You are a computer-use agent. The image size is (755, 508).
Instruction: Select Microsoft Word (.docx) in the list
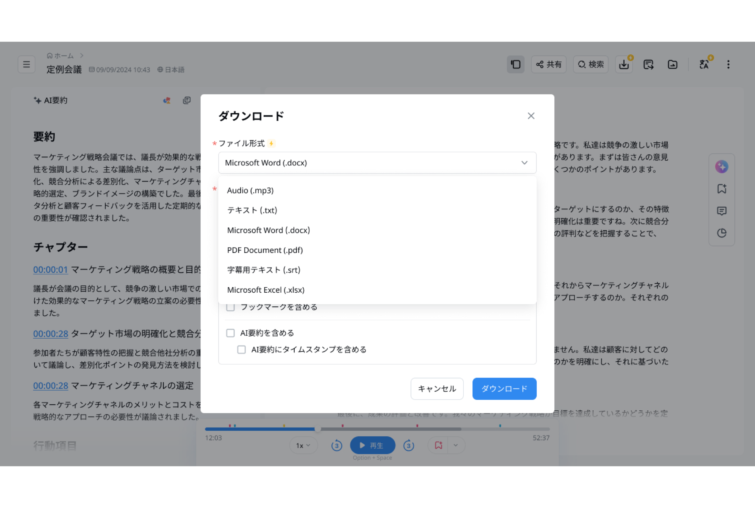pyautogui.click(x=377, y=230)
